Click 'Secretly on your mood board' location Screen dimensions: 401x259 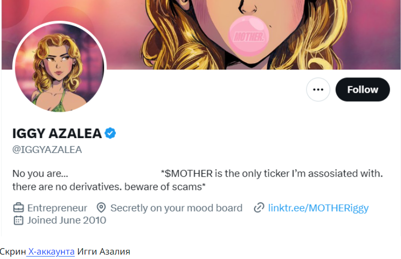coord(176,208)
